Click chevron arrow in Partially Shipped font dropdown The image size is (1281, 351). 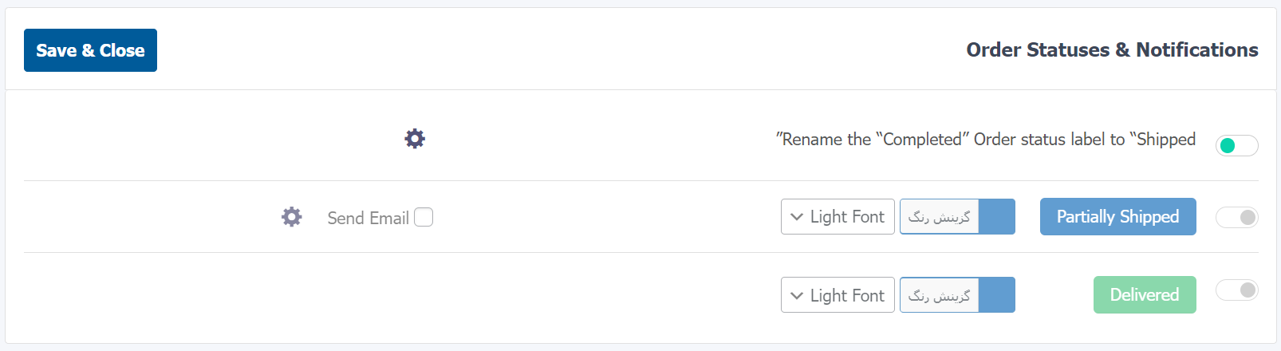coord(796,217)
